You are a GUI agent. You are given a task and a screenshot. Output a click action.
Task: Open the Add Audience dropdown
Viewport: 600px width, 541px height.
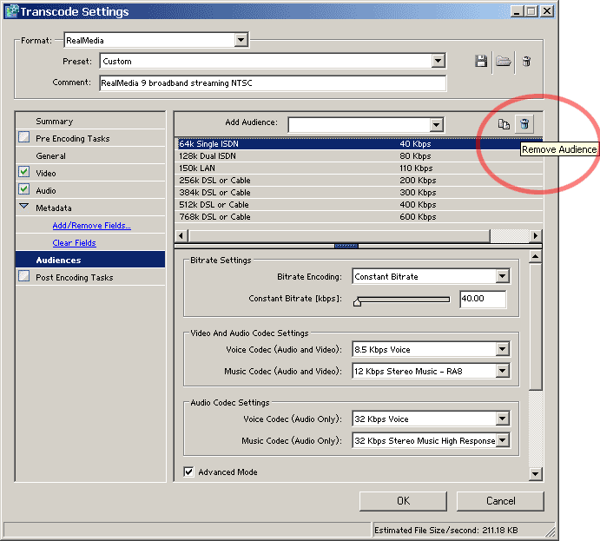point(436,125)
